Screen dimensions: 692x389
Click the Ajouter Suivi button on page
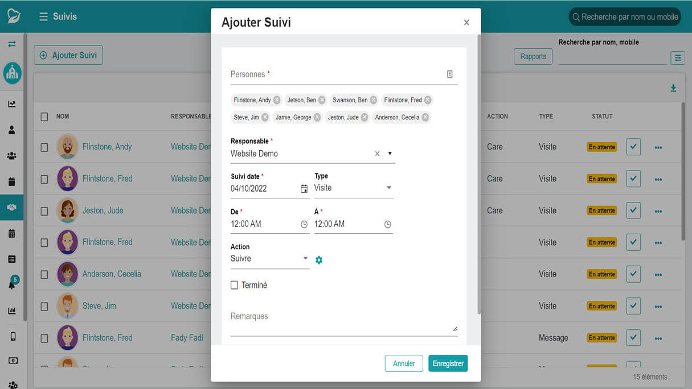coord(68,55)
